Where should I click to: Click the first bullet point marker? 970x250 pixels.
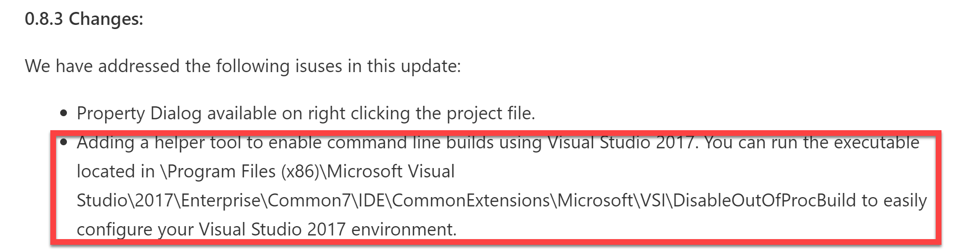[x=64, y=113]
